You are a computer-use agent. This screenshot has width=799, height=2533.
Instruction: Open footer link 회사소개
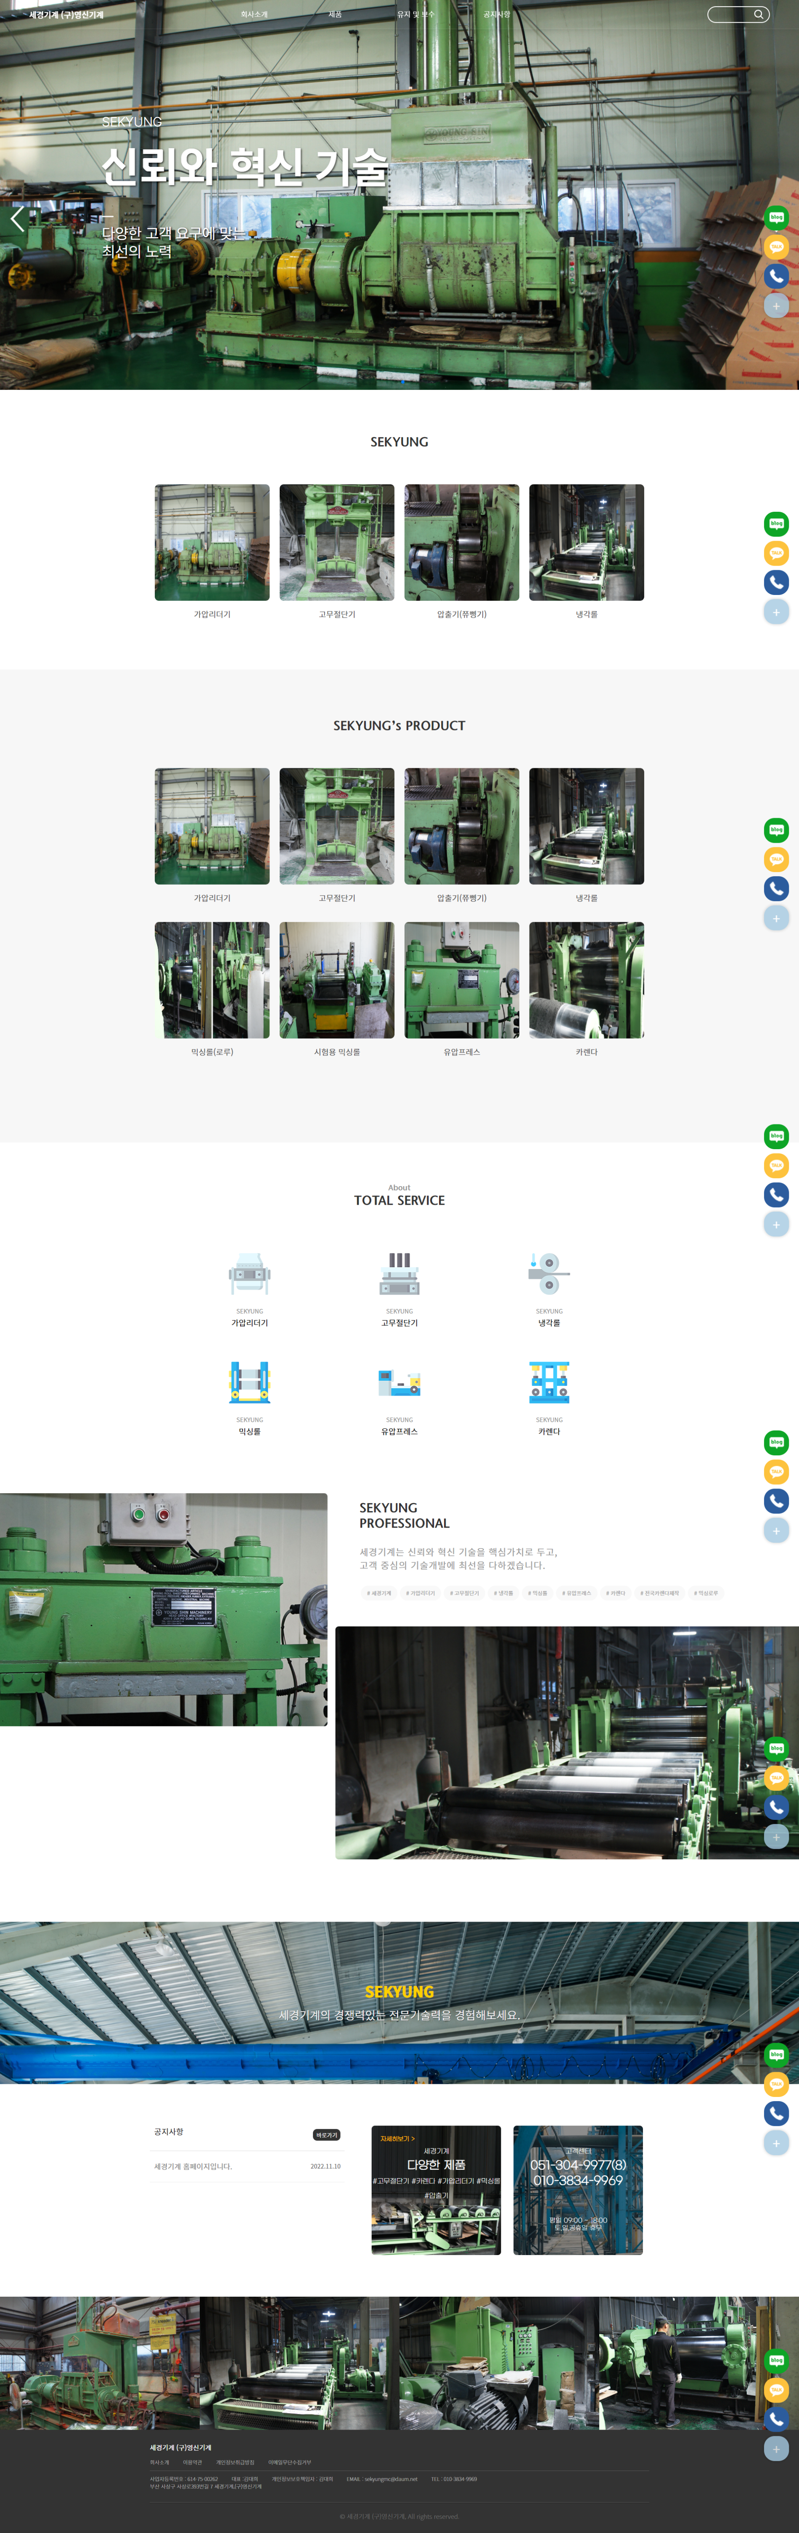[159, 2462]
